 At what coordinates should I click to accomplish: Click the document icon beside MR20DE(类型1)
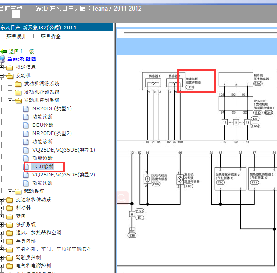26,108
